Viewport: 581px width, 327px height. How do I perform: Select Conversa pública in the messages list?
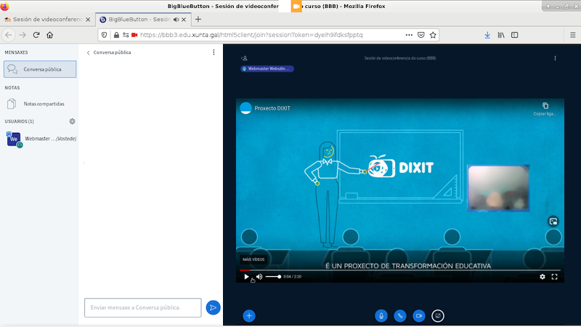pyautogui.click(x=40, y=69)
